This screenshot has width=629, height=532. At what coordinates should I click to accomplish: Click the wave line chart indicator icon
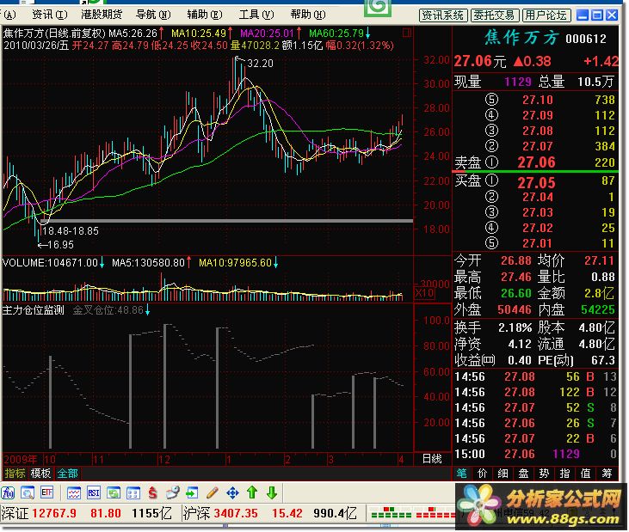pos(74,493)
